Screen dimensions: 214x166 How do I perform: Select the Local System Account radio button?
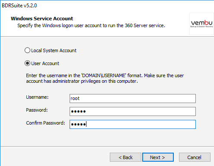click(x=27, y=50)
